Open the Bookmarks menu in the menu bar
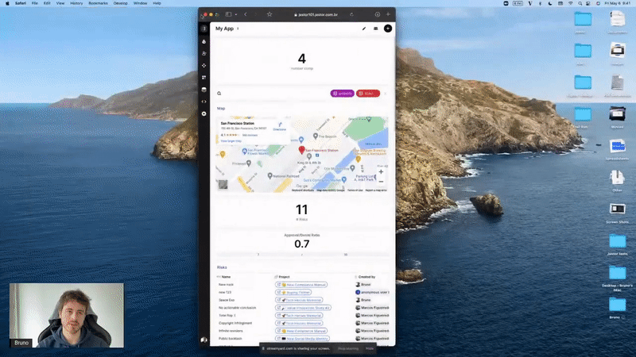Screen dimensions: 636x357 click(x=98, y=3)
